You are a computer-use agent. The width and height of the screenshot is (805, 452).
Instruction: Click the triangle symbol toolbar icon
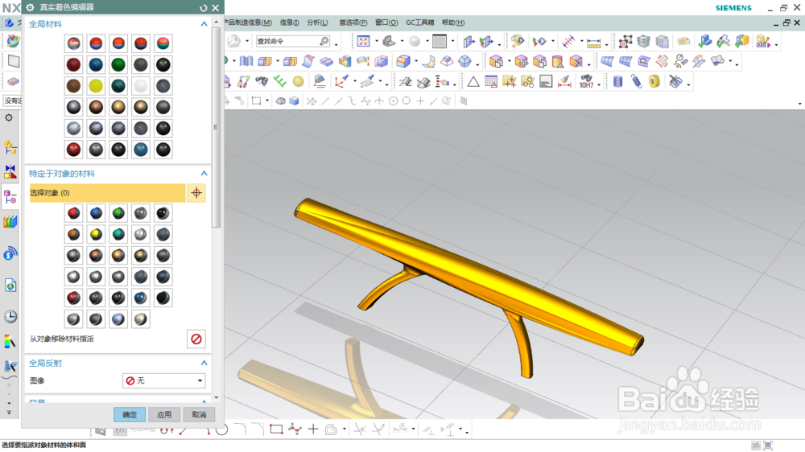click(473, 81)
